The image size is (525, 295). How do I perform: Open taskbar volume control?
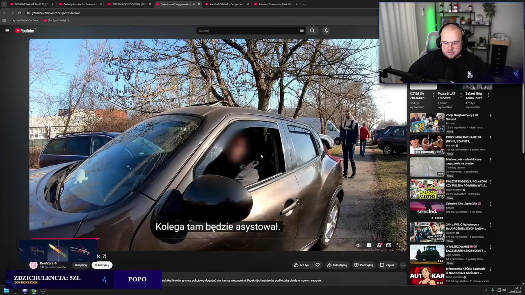pyautogui.click(x=504, y=290)
